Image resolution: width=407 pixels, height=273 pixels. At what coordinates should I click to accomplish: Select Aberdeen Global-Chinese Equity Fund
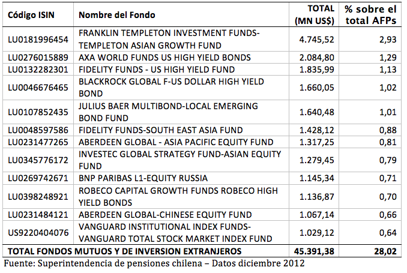click(x=157, y=215)
